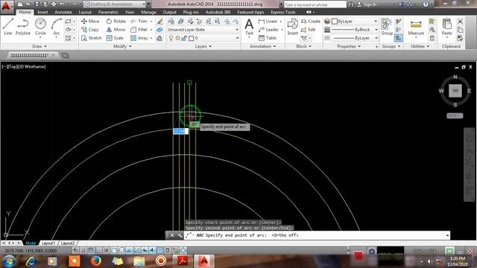Switch to the Insert ribbon tab
477x268 pixels.
(x=42, y=12)
